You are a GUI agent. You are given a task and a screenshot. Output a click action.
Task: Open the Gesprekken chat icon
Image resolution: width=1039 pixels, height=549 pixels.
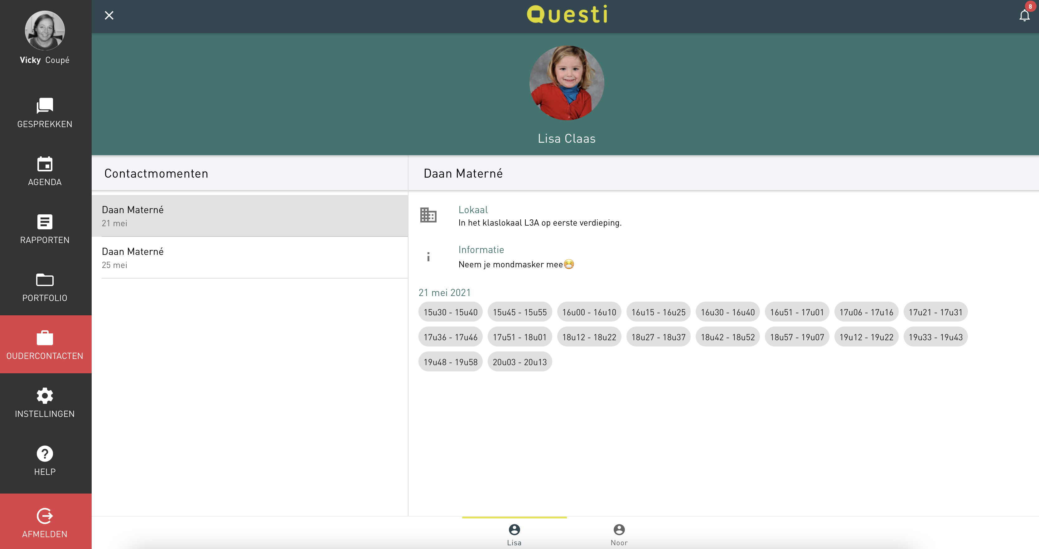[x=45, y=106]
